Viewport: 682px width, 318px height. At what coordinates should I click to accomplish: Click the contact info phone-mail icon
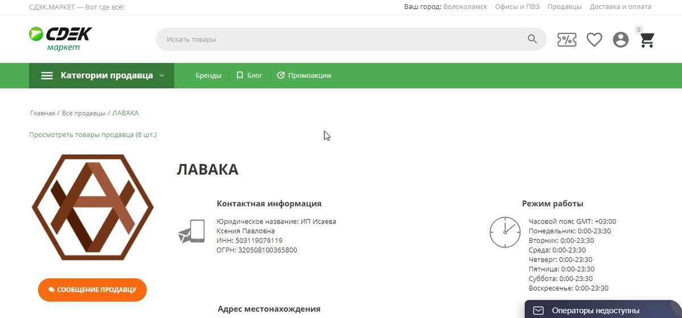192,232
